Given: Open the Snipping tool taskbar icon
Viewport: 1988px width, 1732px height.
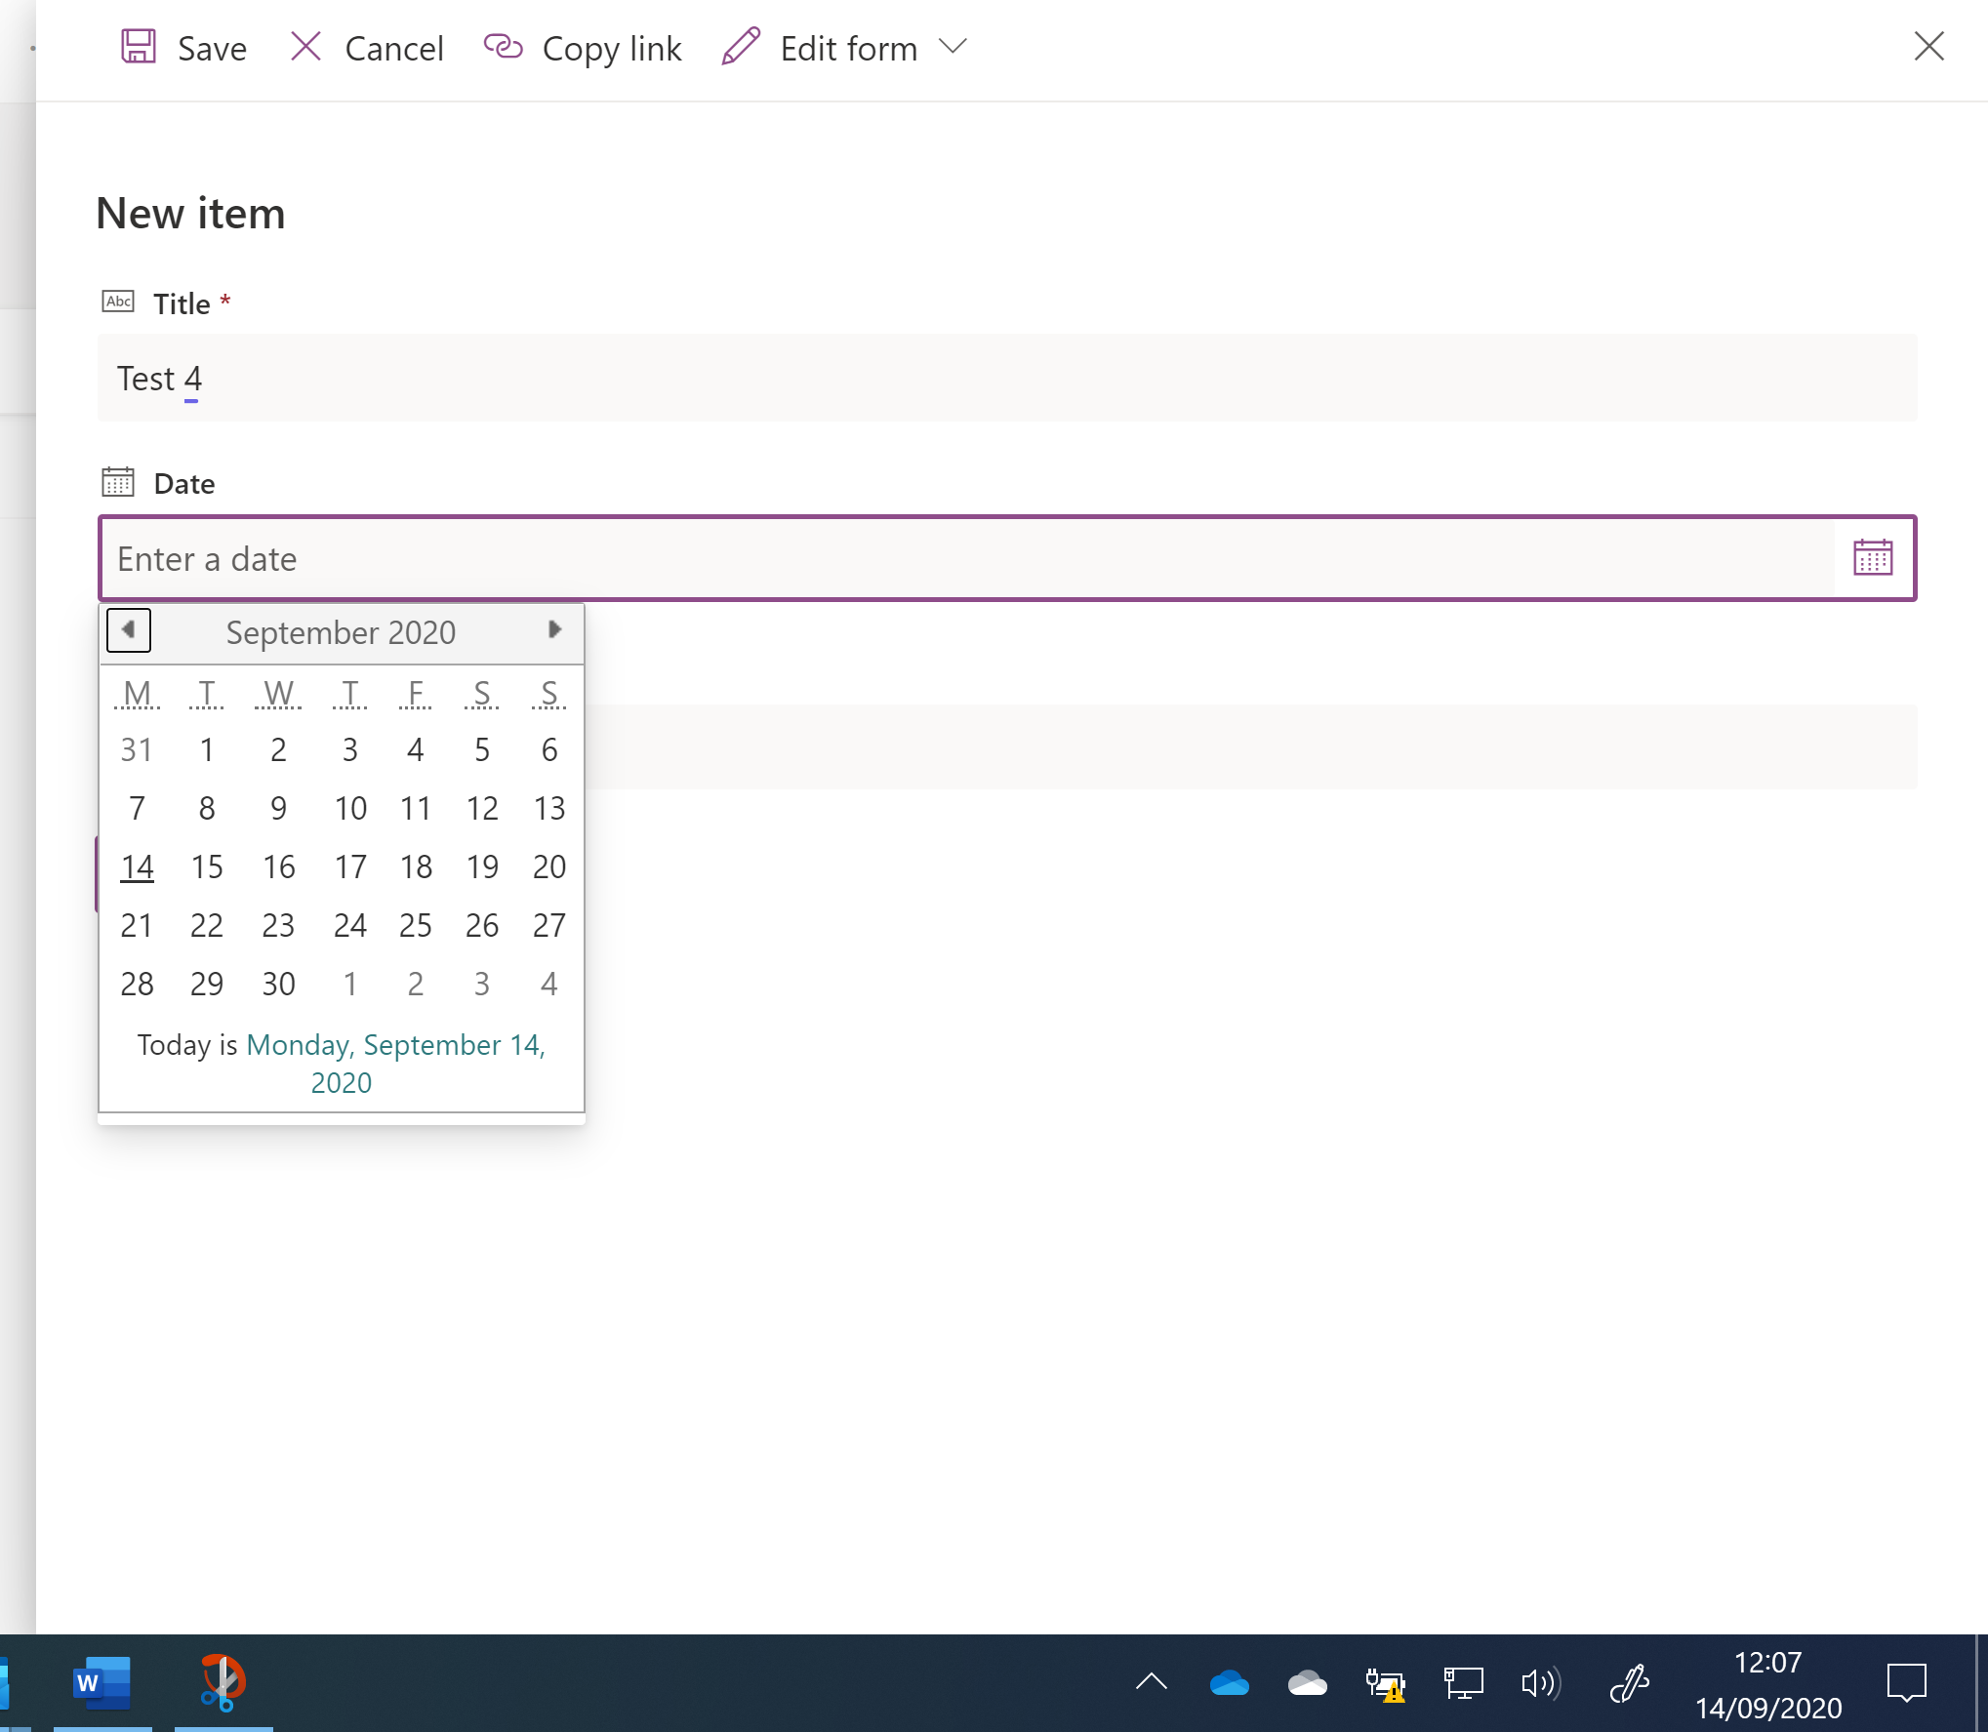Looking at the screenshot, I should [223, 1682].
